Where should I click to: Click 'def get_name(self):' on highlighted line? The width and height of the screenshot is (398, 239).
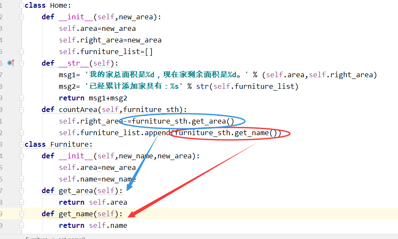tap(82, 214)
